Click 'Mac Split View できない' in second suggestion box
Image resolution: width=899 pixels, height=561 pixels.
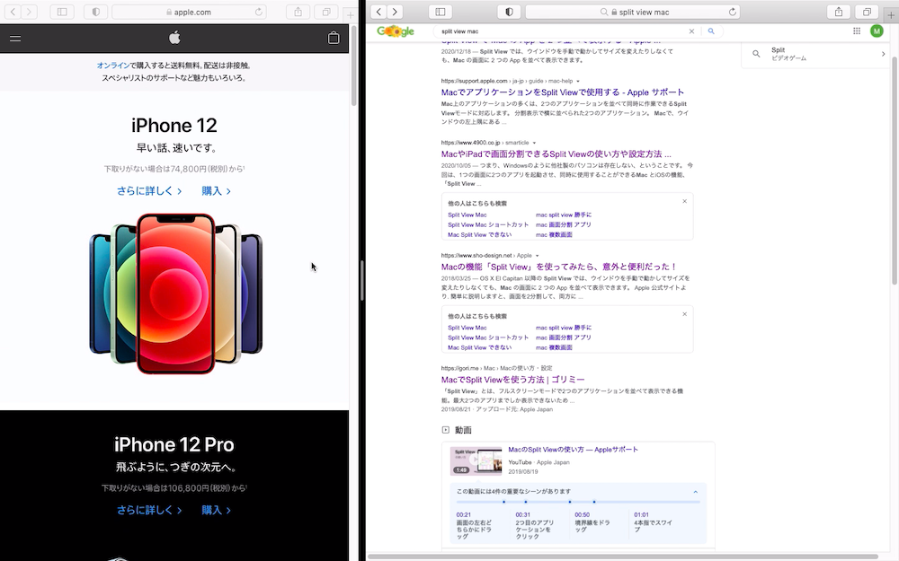tap(479, 347)
